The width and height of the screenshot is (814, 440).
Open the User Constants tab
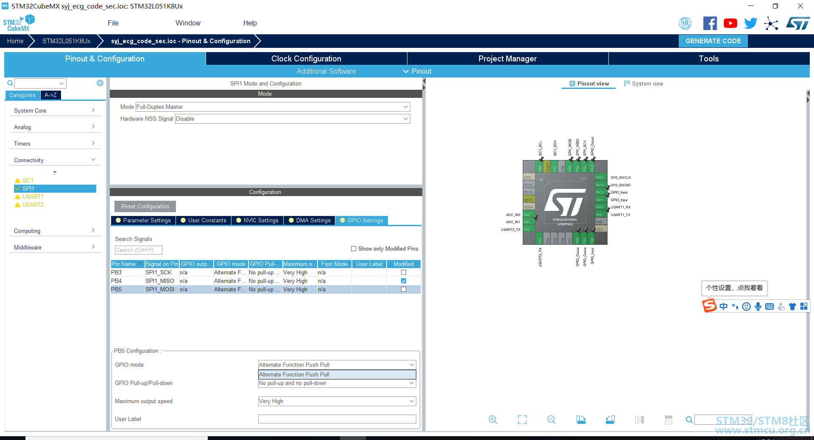203,220
